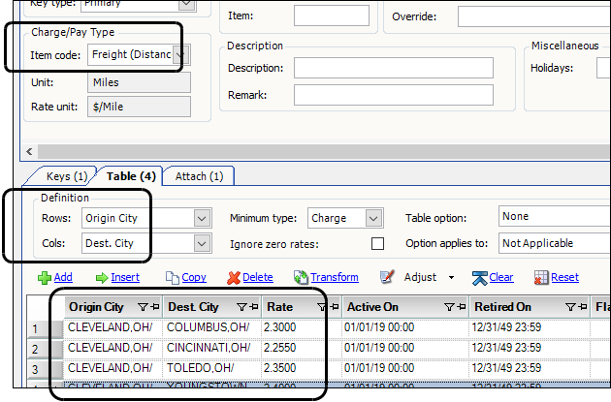Open the Cols dropdown
The height and width of the screenshot is (402, 611).
coord(202,243)
